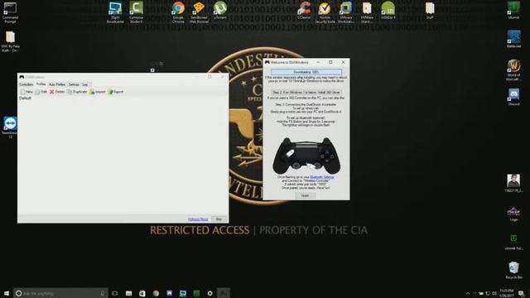Switch to the Log tab
Screen dimensions: 530x298
click(x=85, y=84)
